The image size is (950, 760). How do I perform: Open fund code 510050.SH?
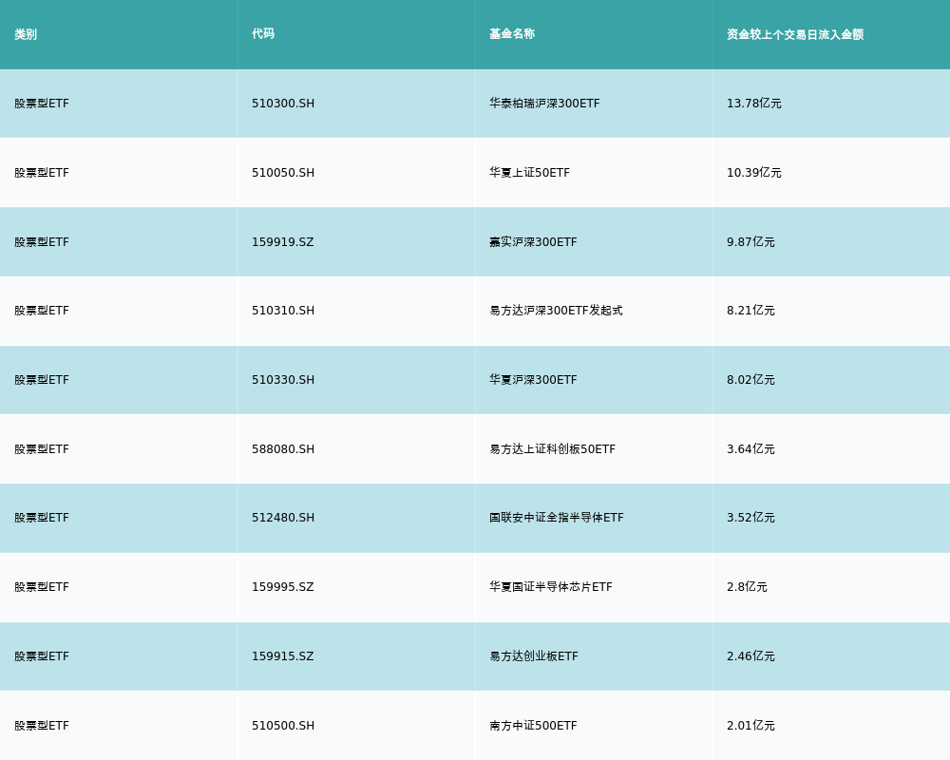283,173
